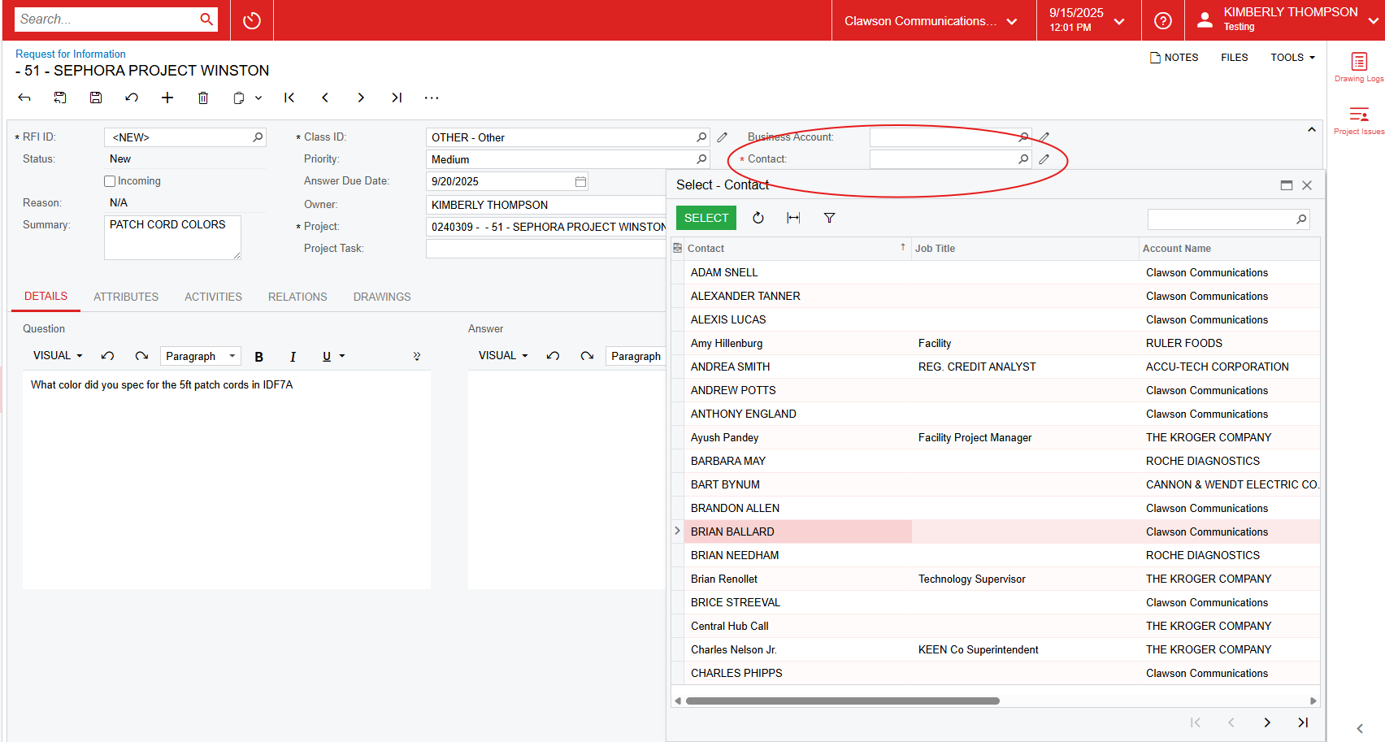The width and height of the screenshot is (1385, 742).
Task: Open the Tools dropdown menu
Action: [1292, 58]
